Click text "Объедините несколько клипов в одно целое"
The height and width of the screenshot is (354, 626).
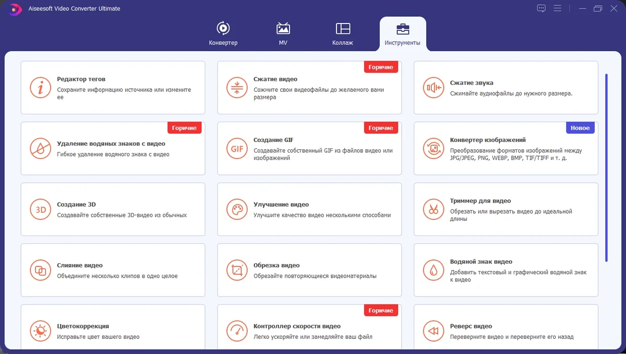coord(117,276)
